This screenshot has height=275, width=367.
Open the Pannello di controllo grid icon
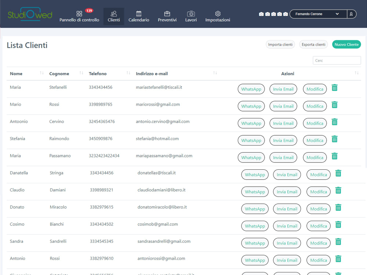point(79,14)
